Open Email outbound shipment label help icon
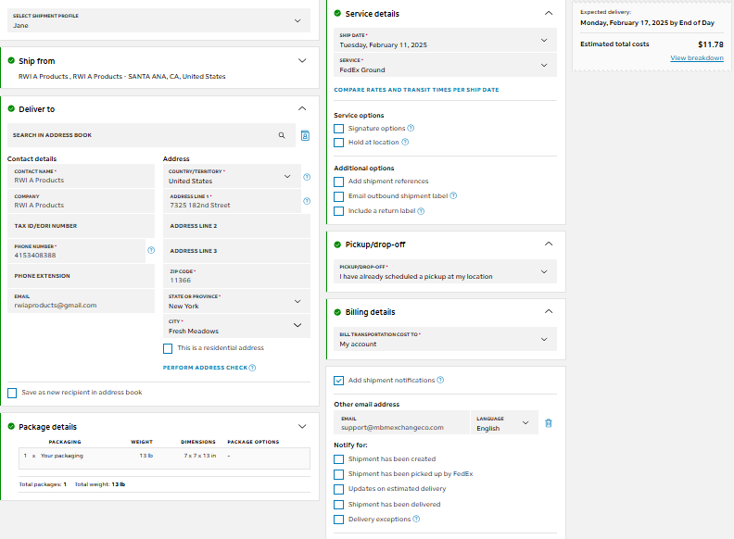 point(453,195)
